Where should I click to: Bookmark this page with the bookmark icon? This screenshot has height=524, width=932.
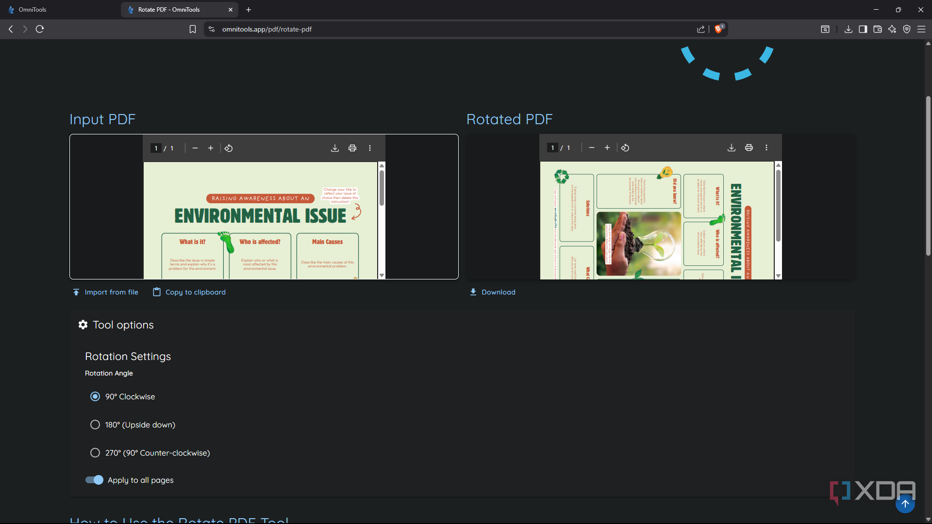tap(193, 29)
